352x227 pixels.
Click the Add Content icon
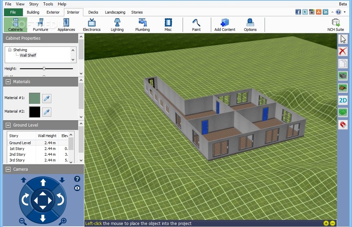pos(224,24)
